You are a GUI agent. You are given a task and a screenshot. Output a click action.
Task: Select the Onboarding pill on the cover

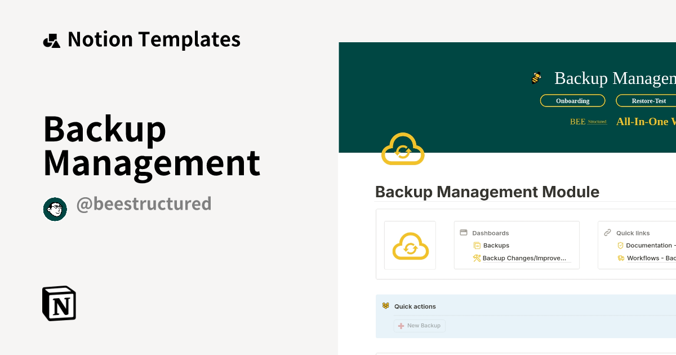[x=572, y=100]
